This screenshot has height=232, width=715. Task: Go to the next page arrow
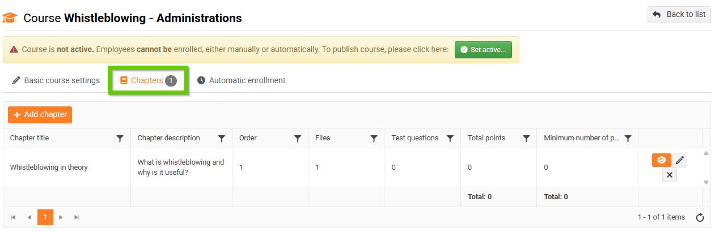tap(61, 217)
